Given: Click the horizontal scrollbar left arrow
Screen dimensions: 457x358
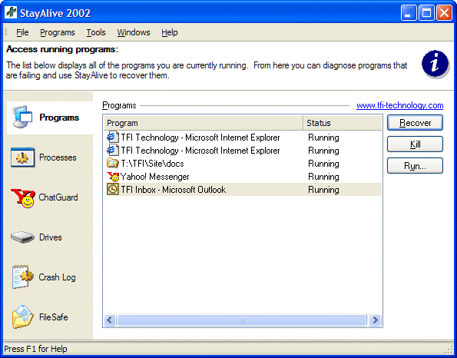Looking at the screenshot, I should point(110,320).
